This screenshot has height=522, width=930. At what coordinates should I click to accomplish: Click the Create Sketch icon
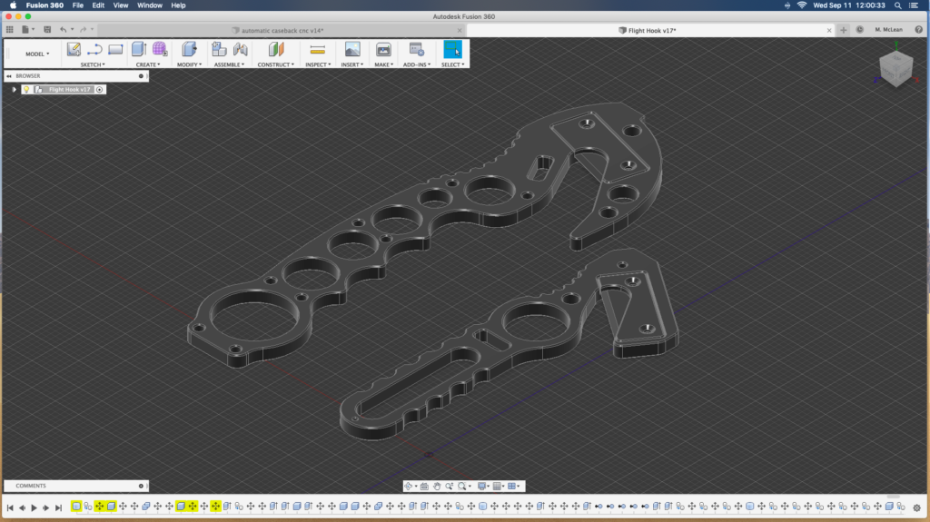(74, 49)
